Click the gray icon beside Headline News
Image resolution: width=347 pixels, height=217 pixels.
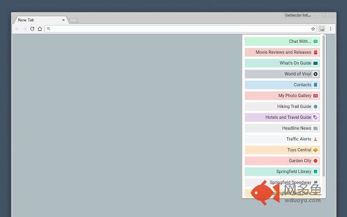pyautogui.click(x=316, y=128)
